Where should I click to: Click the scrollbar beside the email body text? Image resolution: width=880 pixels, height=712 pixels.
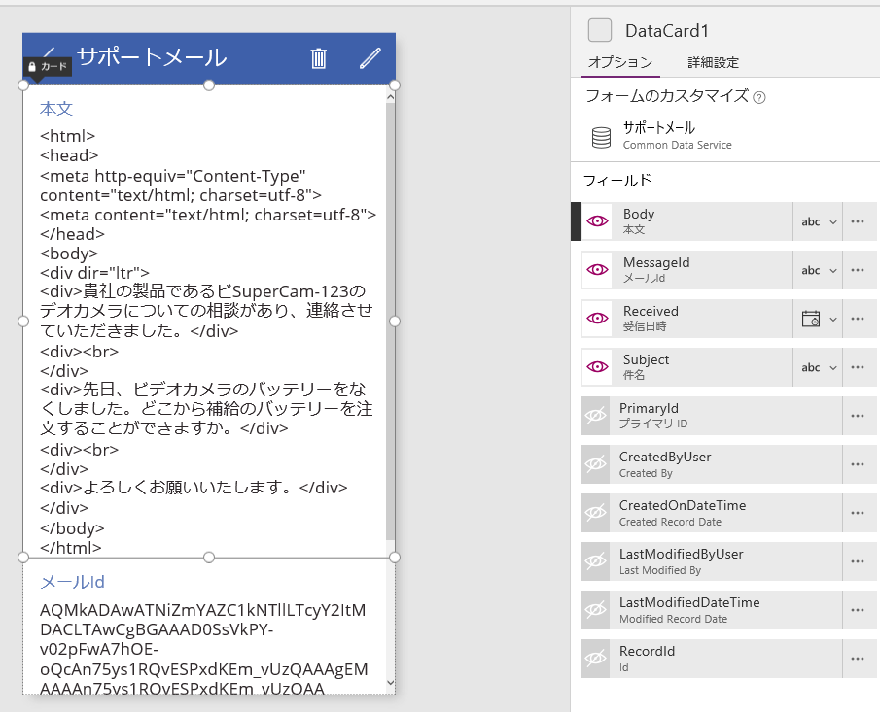pos(392,291)
